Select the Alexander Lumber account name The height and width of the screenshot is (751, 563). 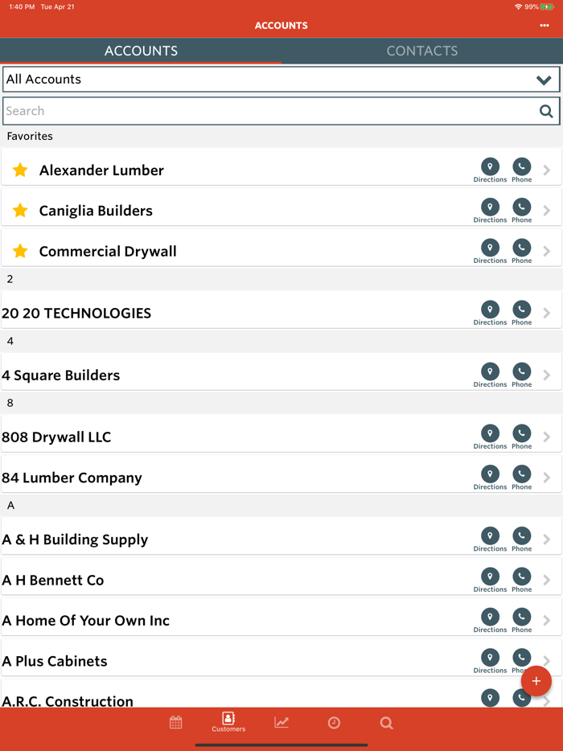point(101,170)
